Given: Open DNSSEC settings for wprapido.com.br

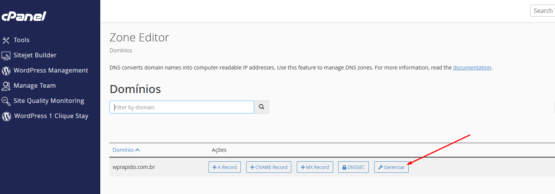Looking at the screenshot, I should point(353,167).
